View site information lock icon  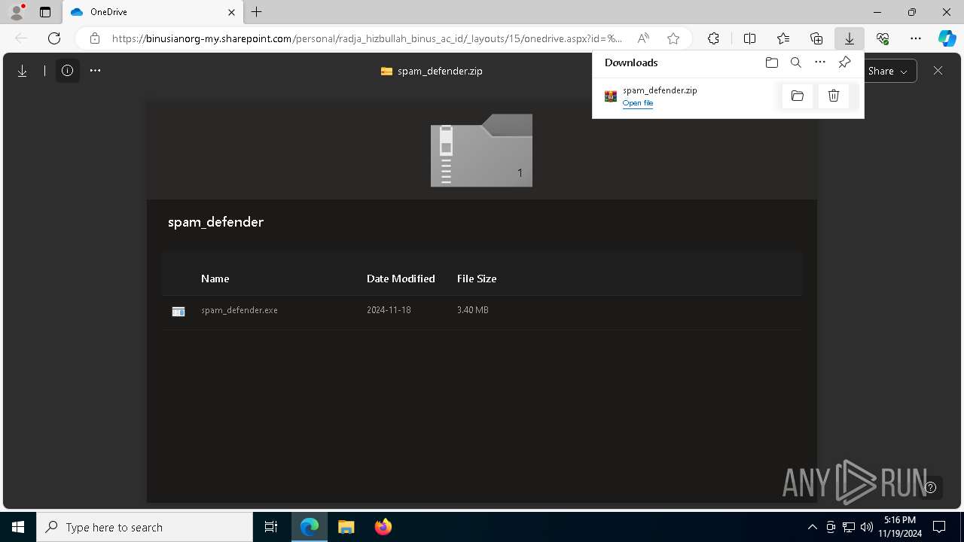[x=95, y=38]
